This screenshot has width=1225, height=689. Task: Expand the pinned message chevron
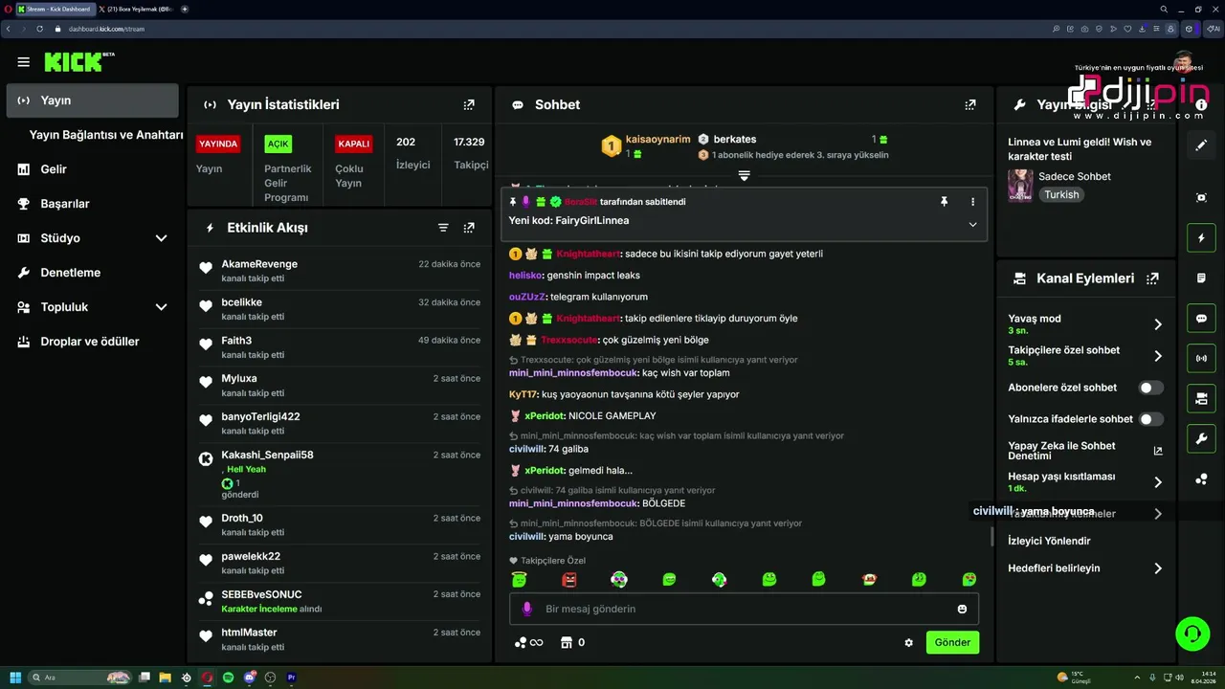pyautogui.click(x=972, y=224)
